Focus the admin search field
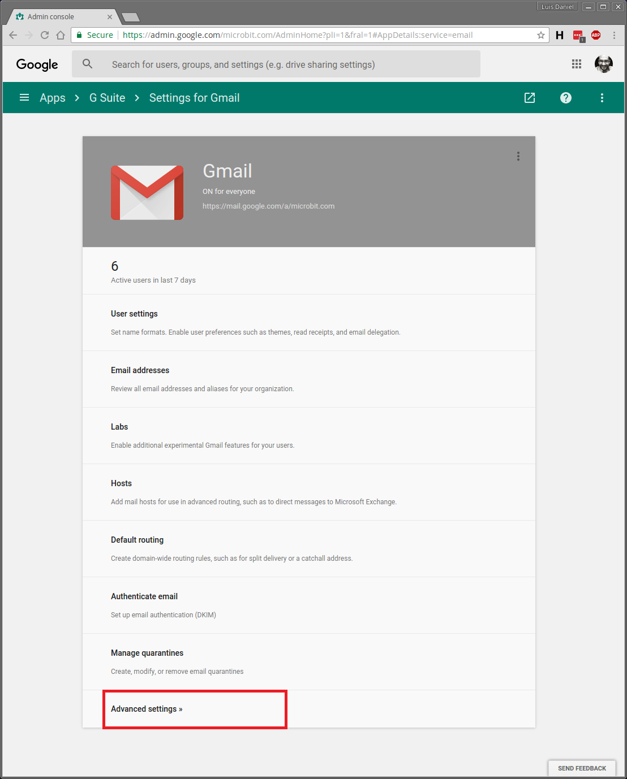Image resolution: width=627 pixels, height=779 pixels. 276,64
